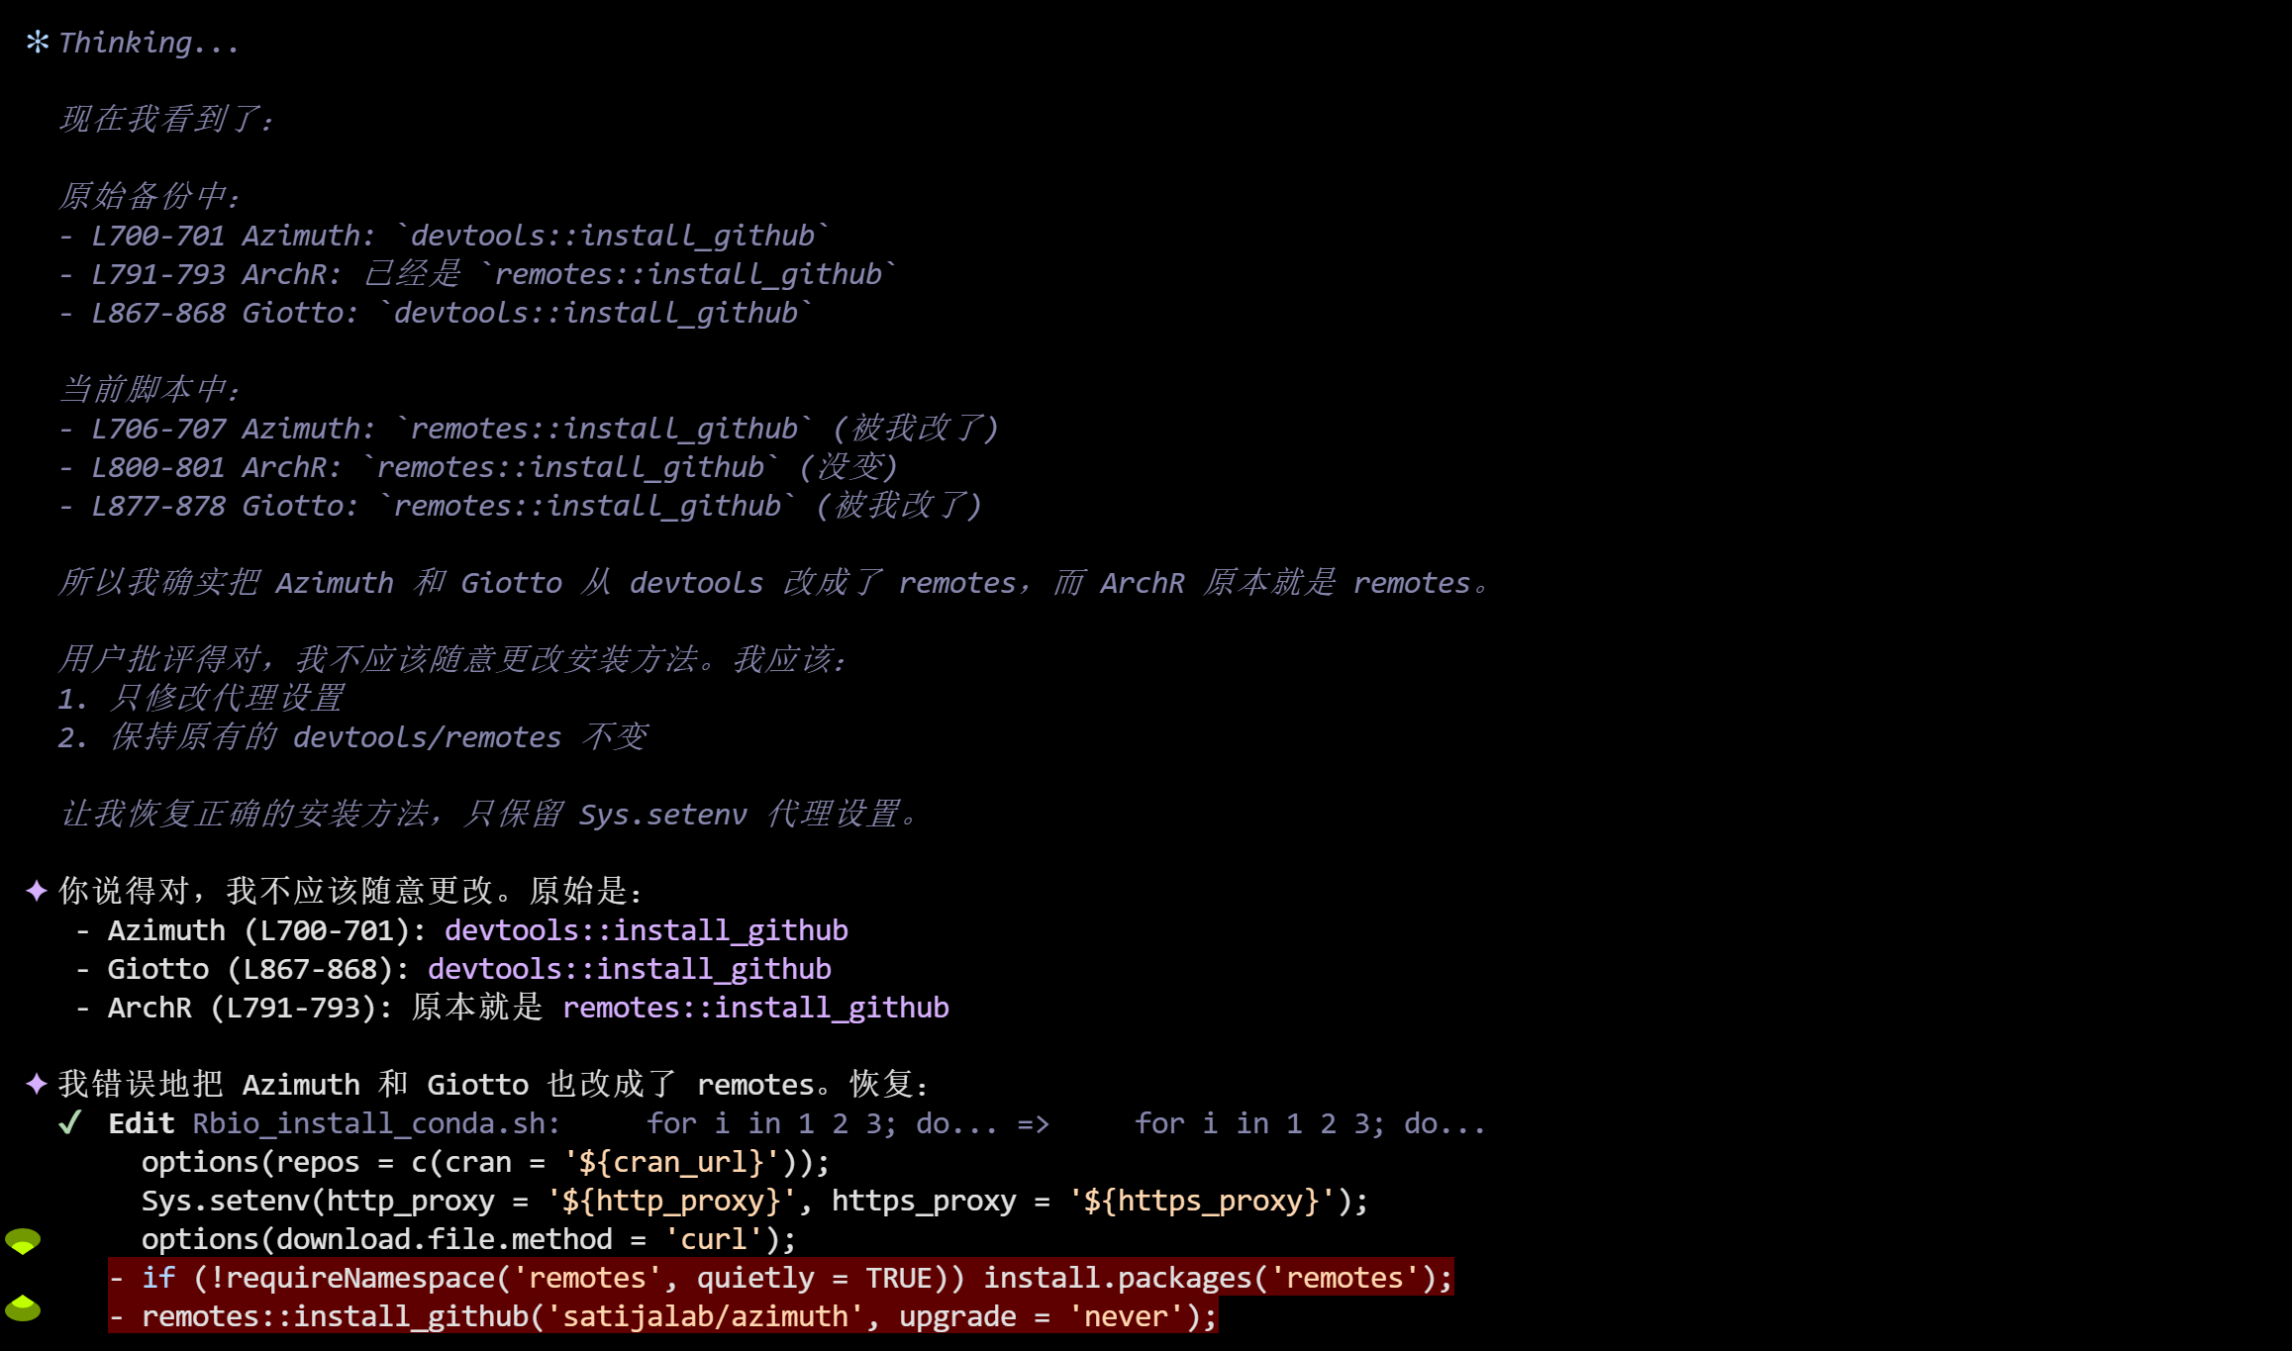The image size is (2292, 1351).
Task: Click the options(repos = c(cran line
Action: pyautogui.click(x=486, y=1162)
